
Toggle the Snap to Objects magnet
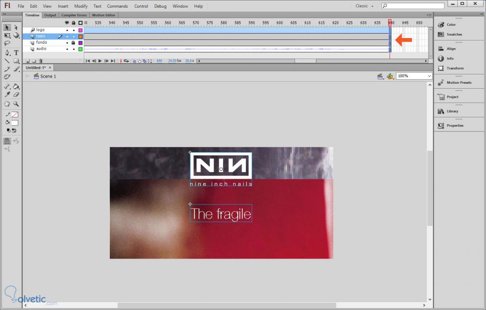[7, 141]
